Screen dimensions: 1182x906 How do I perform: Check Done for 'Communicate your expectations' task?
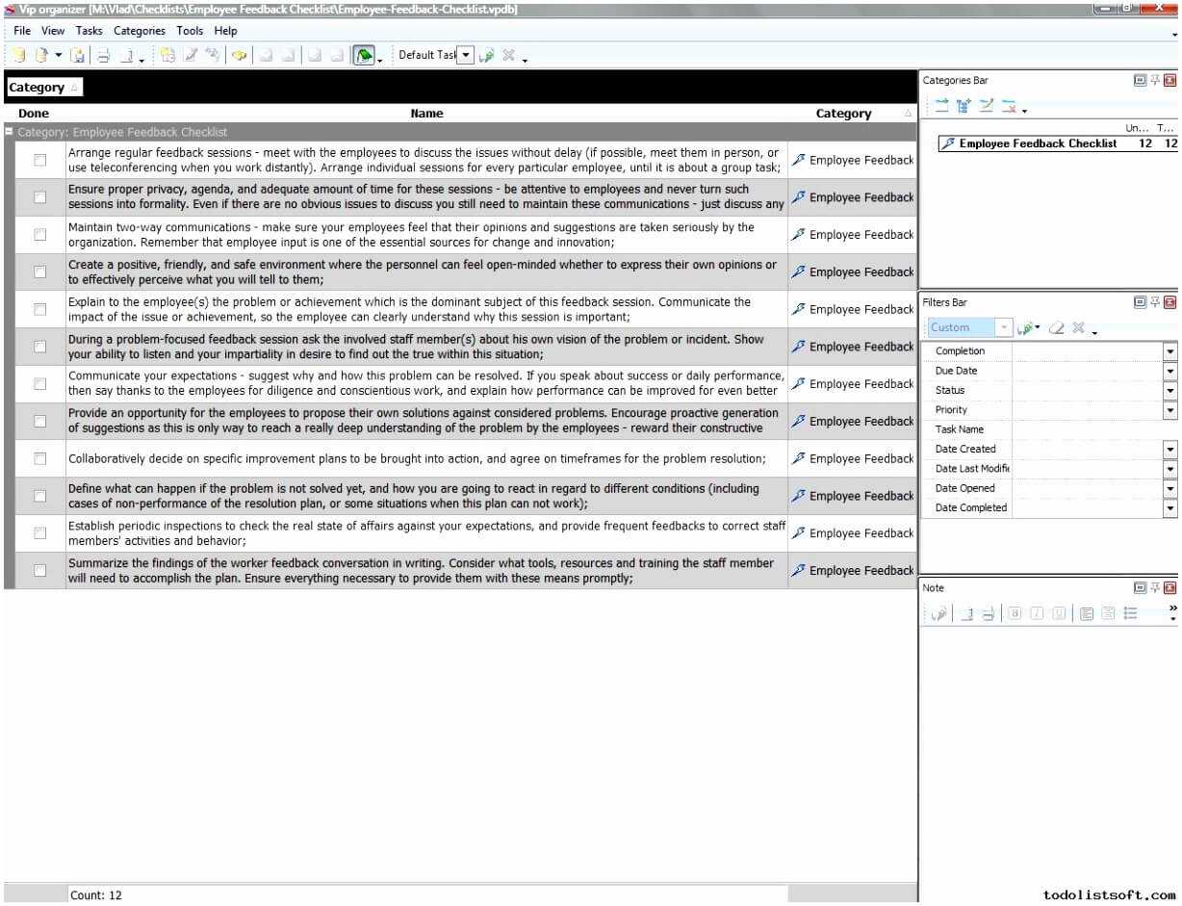coord(39,383)
